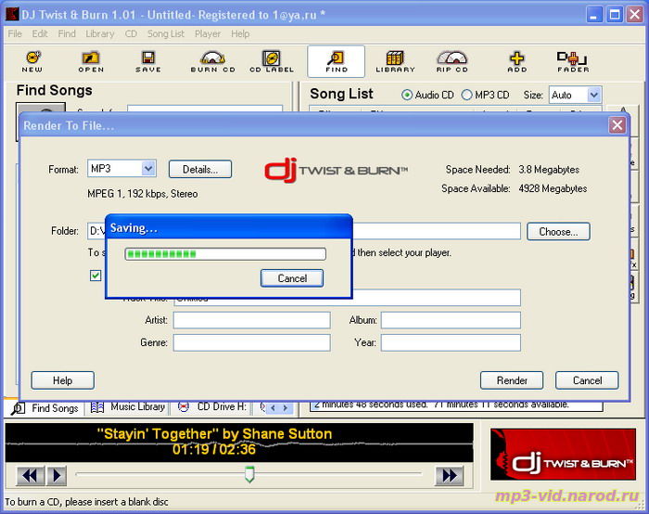Switch to the Music Library tab
The width and height of the screenshot is (649, 514).
(128, 407)
